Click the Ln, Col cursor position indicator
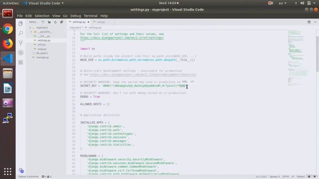 coord(261,177)
